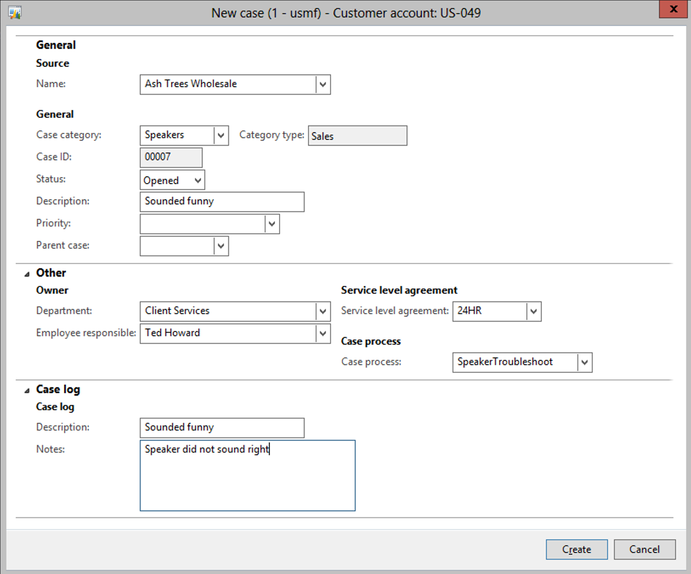This screenshot has width=691, height=574.
Task: Click the application icon in title bar
Action: 15,12
